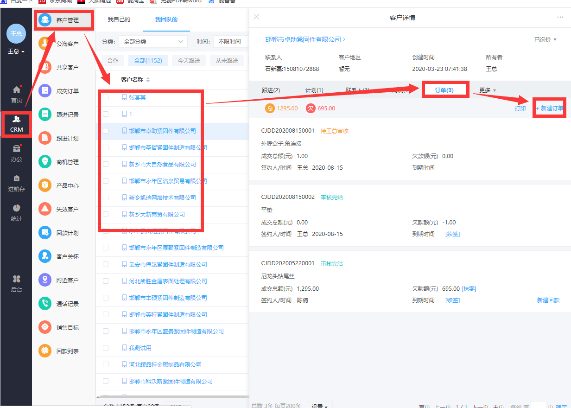This screenshot has width=571, height=408.
Task: Click the red 欠 owed amount badge
Action: tap(311, 108)
